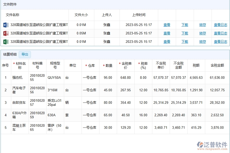This screenshot has width=230, height=153.
Task: Click the tax rate cell showing 16.00
Action: [143, 115]
